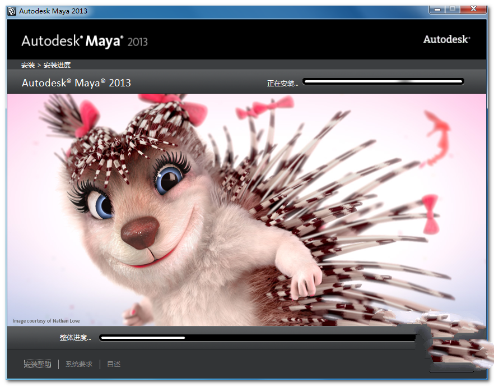Click the 'Image courtesy of Nathan Love' caption
This screenshot has width=494, height=386.
[46, 321]
